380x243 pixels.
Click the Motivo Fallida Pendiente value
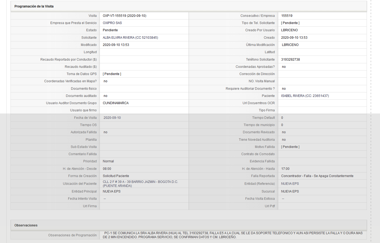(x=290, y=147)
